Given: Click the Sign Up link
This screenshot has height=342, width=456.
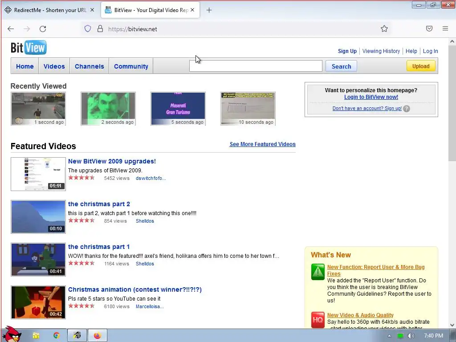Looking at the screenshot, I should 347,51.
